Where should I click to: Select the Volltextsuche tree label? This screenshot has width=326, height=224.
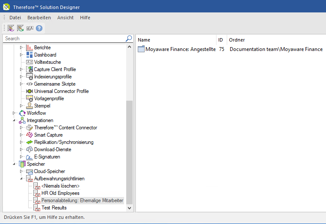click(47, 62)
